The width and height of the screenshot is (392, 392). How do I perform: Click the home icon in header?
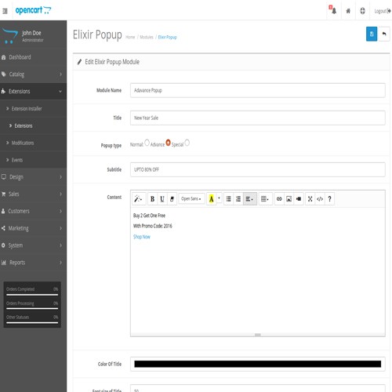point(348,11)
